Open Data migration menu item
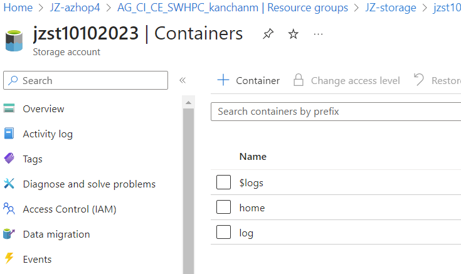Screen dimensions: 461x274 [x=56, y=234]
